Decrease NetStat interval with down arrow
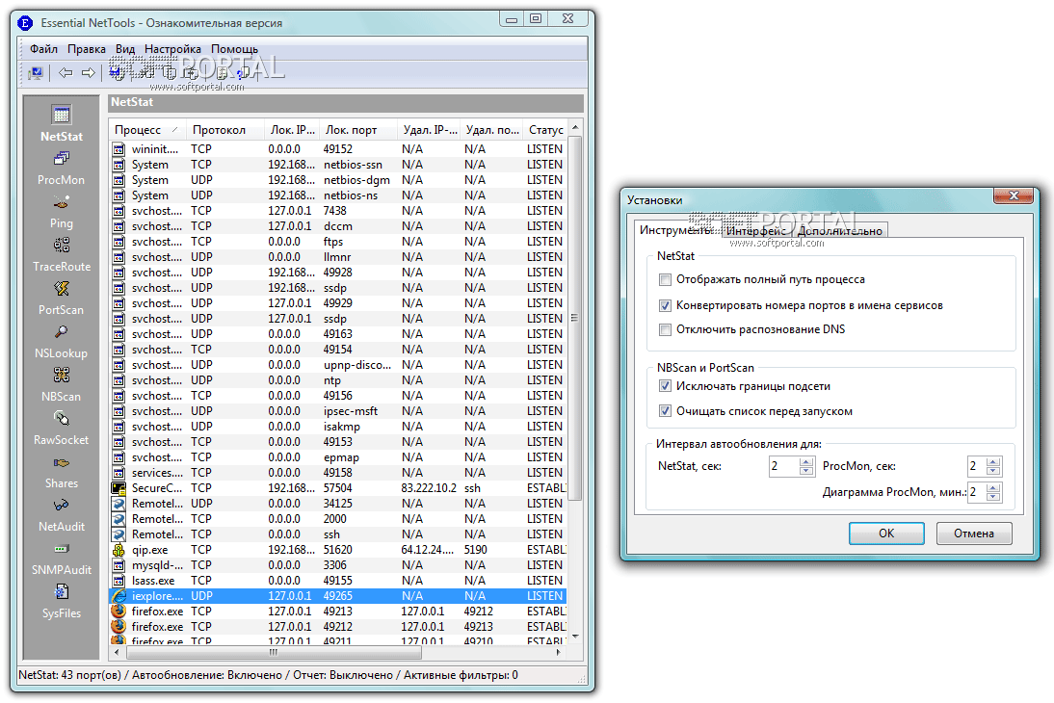The height and width of the screenshot is (703, 1054). (806, 471)
